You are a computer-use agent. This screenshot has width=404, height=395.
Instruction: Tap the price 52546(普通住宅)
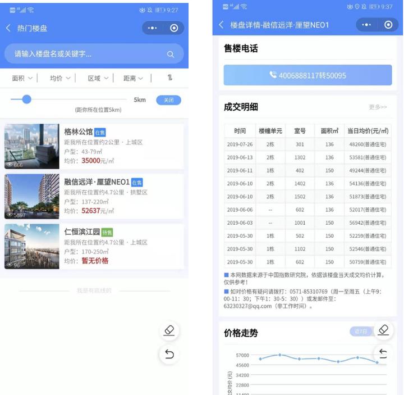point(368,249)
